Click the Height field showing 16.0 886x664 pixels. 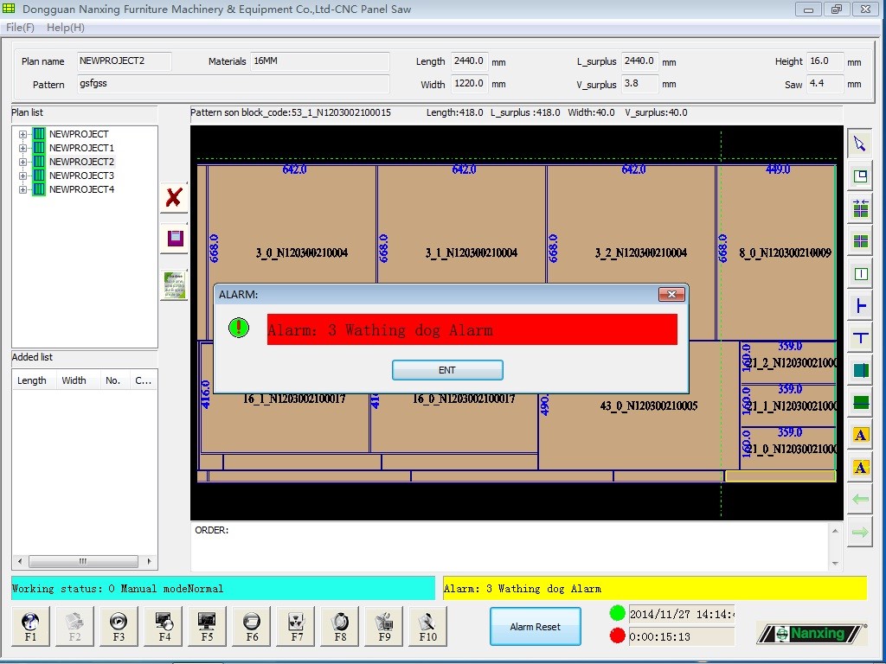click(825, 61)
